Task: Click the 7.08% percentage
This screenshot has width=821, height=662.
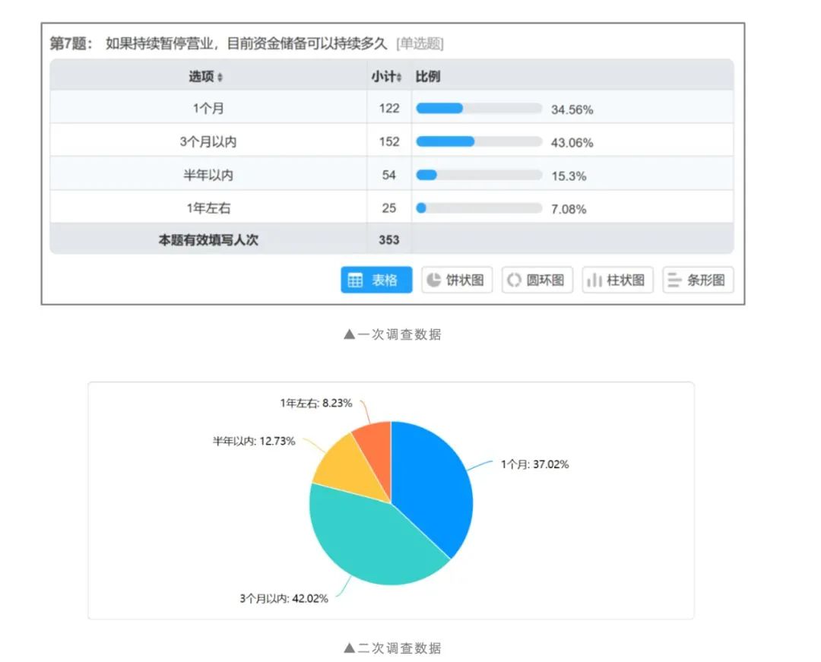Action: point(569,209)
